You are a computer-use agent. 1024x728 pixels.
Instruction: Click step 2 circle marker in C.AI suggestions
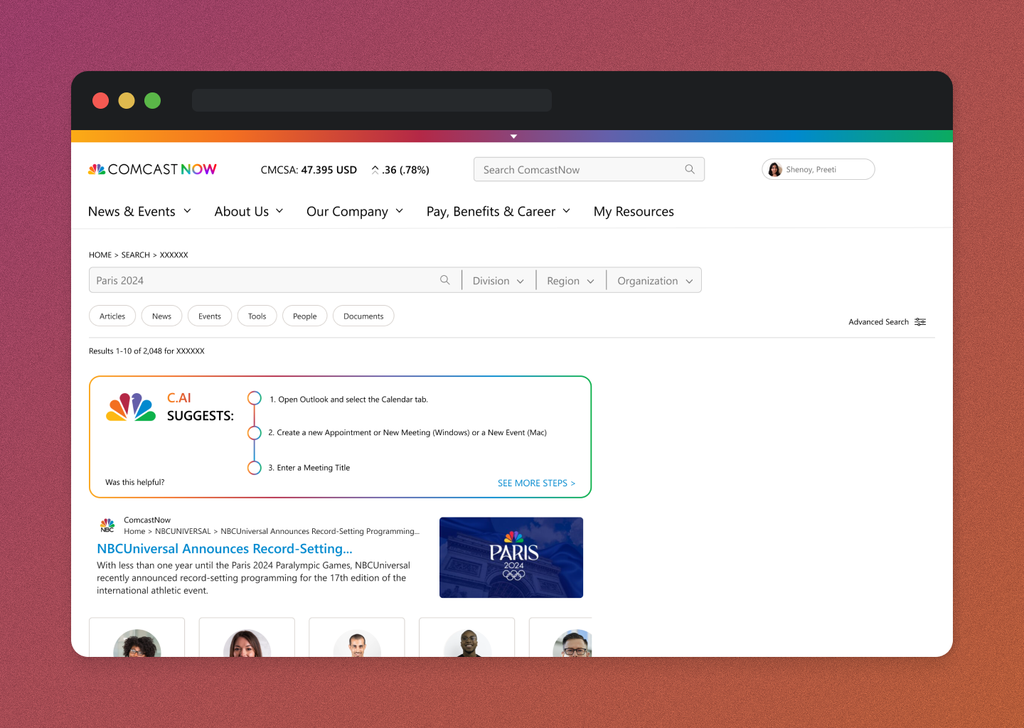[x=255, y=433]
